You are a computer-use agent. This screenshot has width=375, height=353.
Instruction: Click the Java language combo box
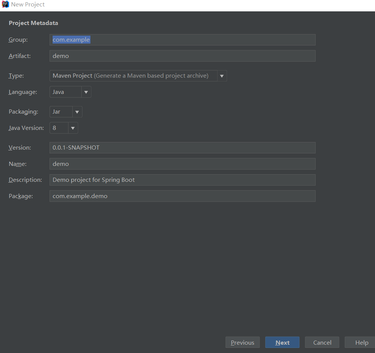point(65,92)
